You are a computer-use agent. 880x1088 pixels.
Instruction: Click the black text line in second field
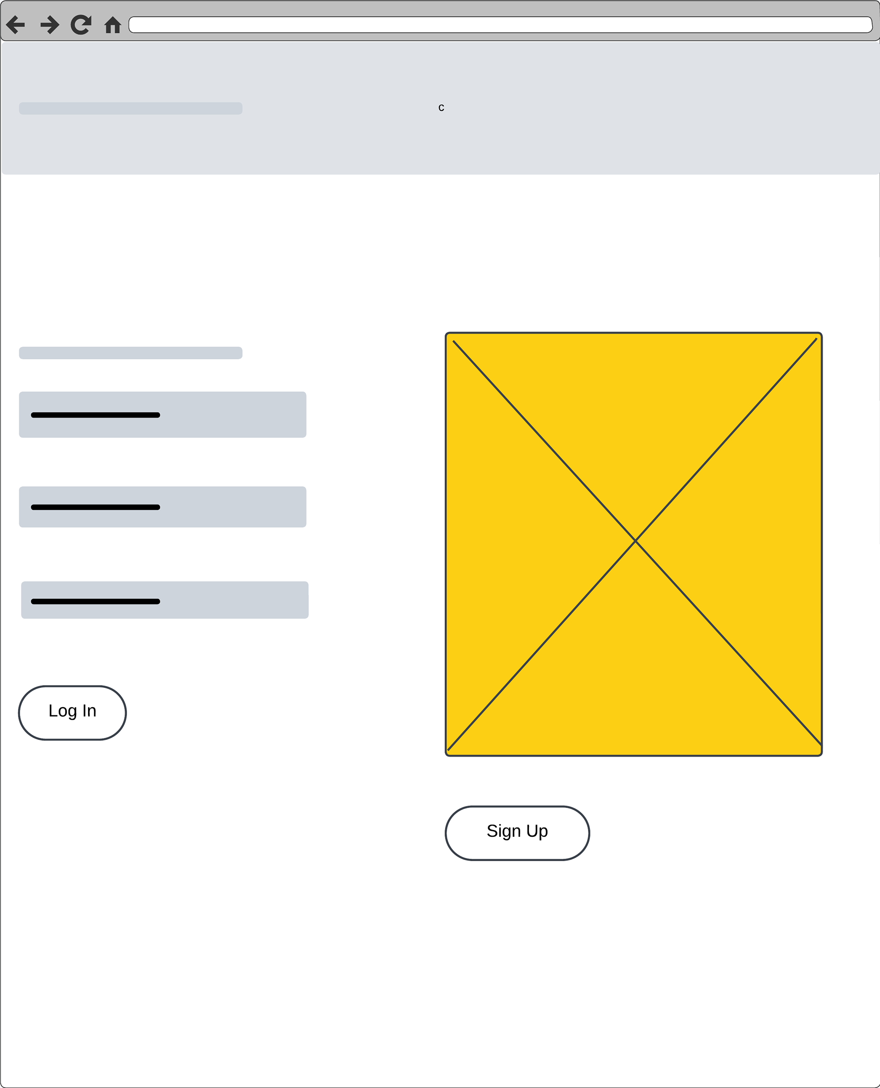[x=95, y=507]
